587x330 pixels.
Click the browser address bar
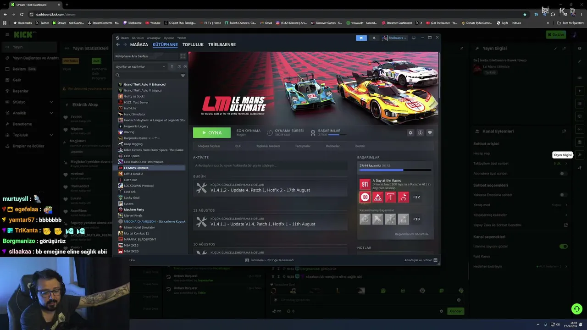275,14
